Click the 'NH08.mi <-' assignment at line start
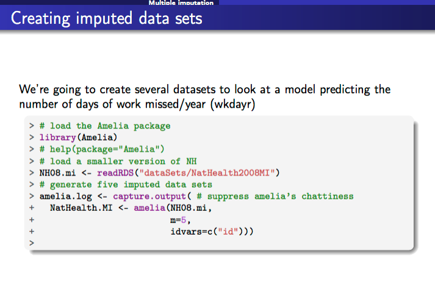Screen dimensions: 435x298 61,172
